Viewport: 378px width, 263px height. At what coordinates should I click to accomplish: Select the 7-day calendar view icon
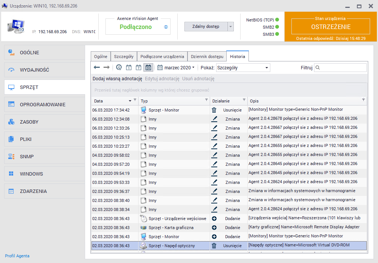point(139,67)
